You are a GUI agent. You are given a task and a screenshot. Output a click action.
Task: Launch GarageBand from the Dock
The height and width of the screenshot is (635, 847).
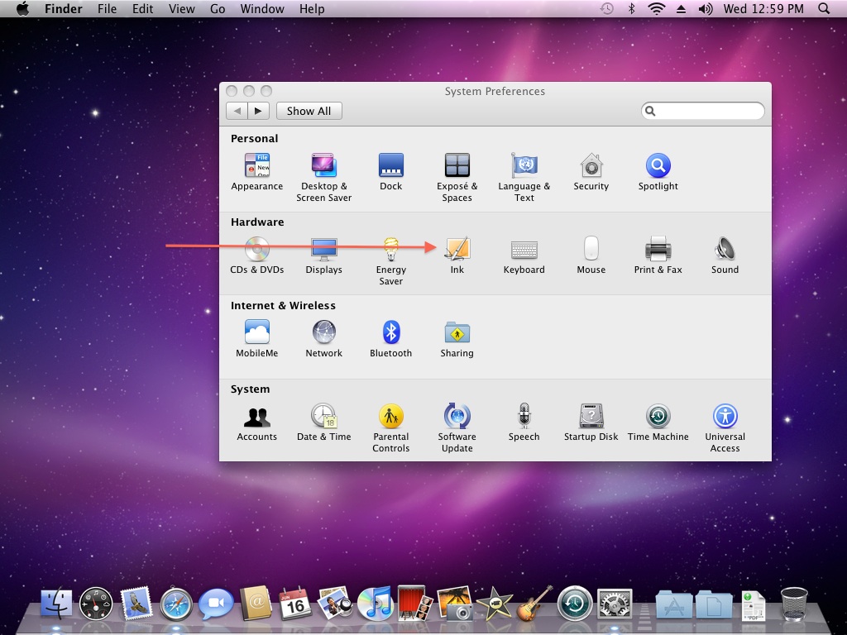535,603
